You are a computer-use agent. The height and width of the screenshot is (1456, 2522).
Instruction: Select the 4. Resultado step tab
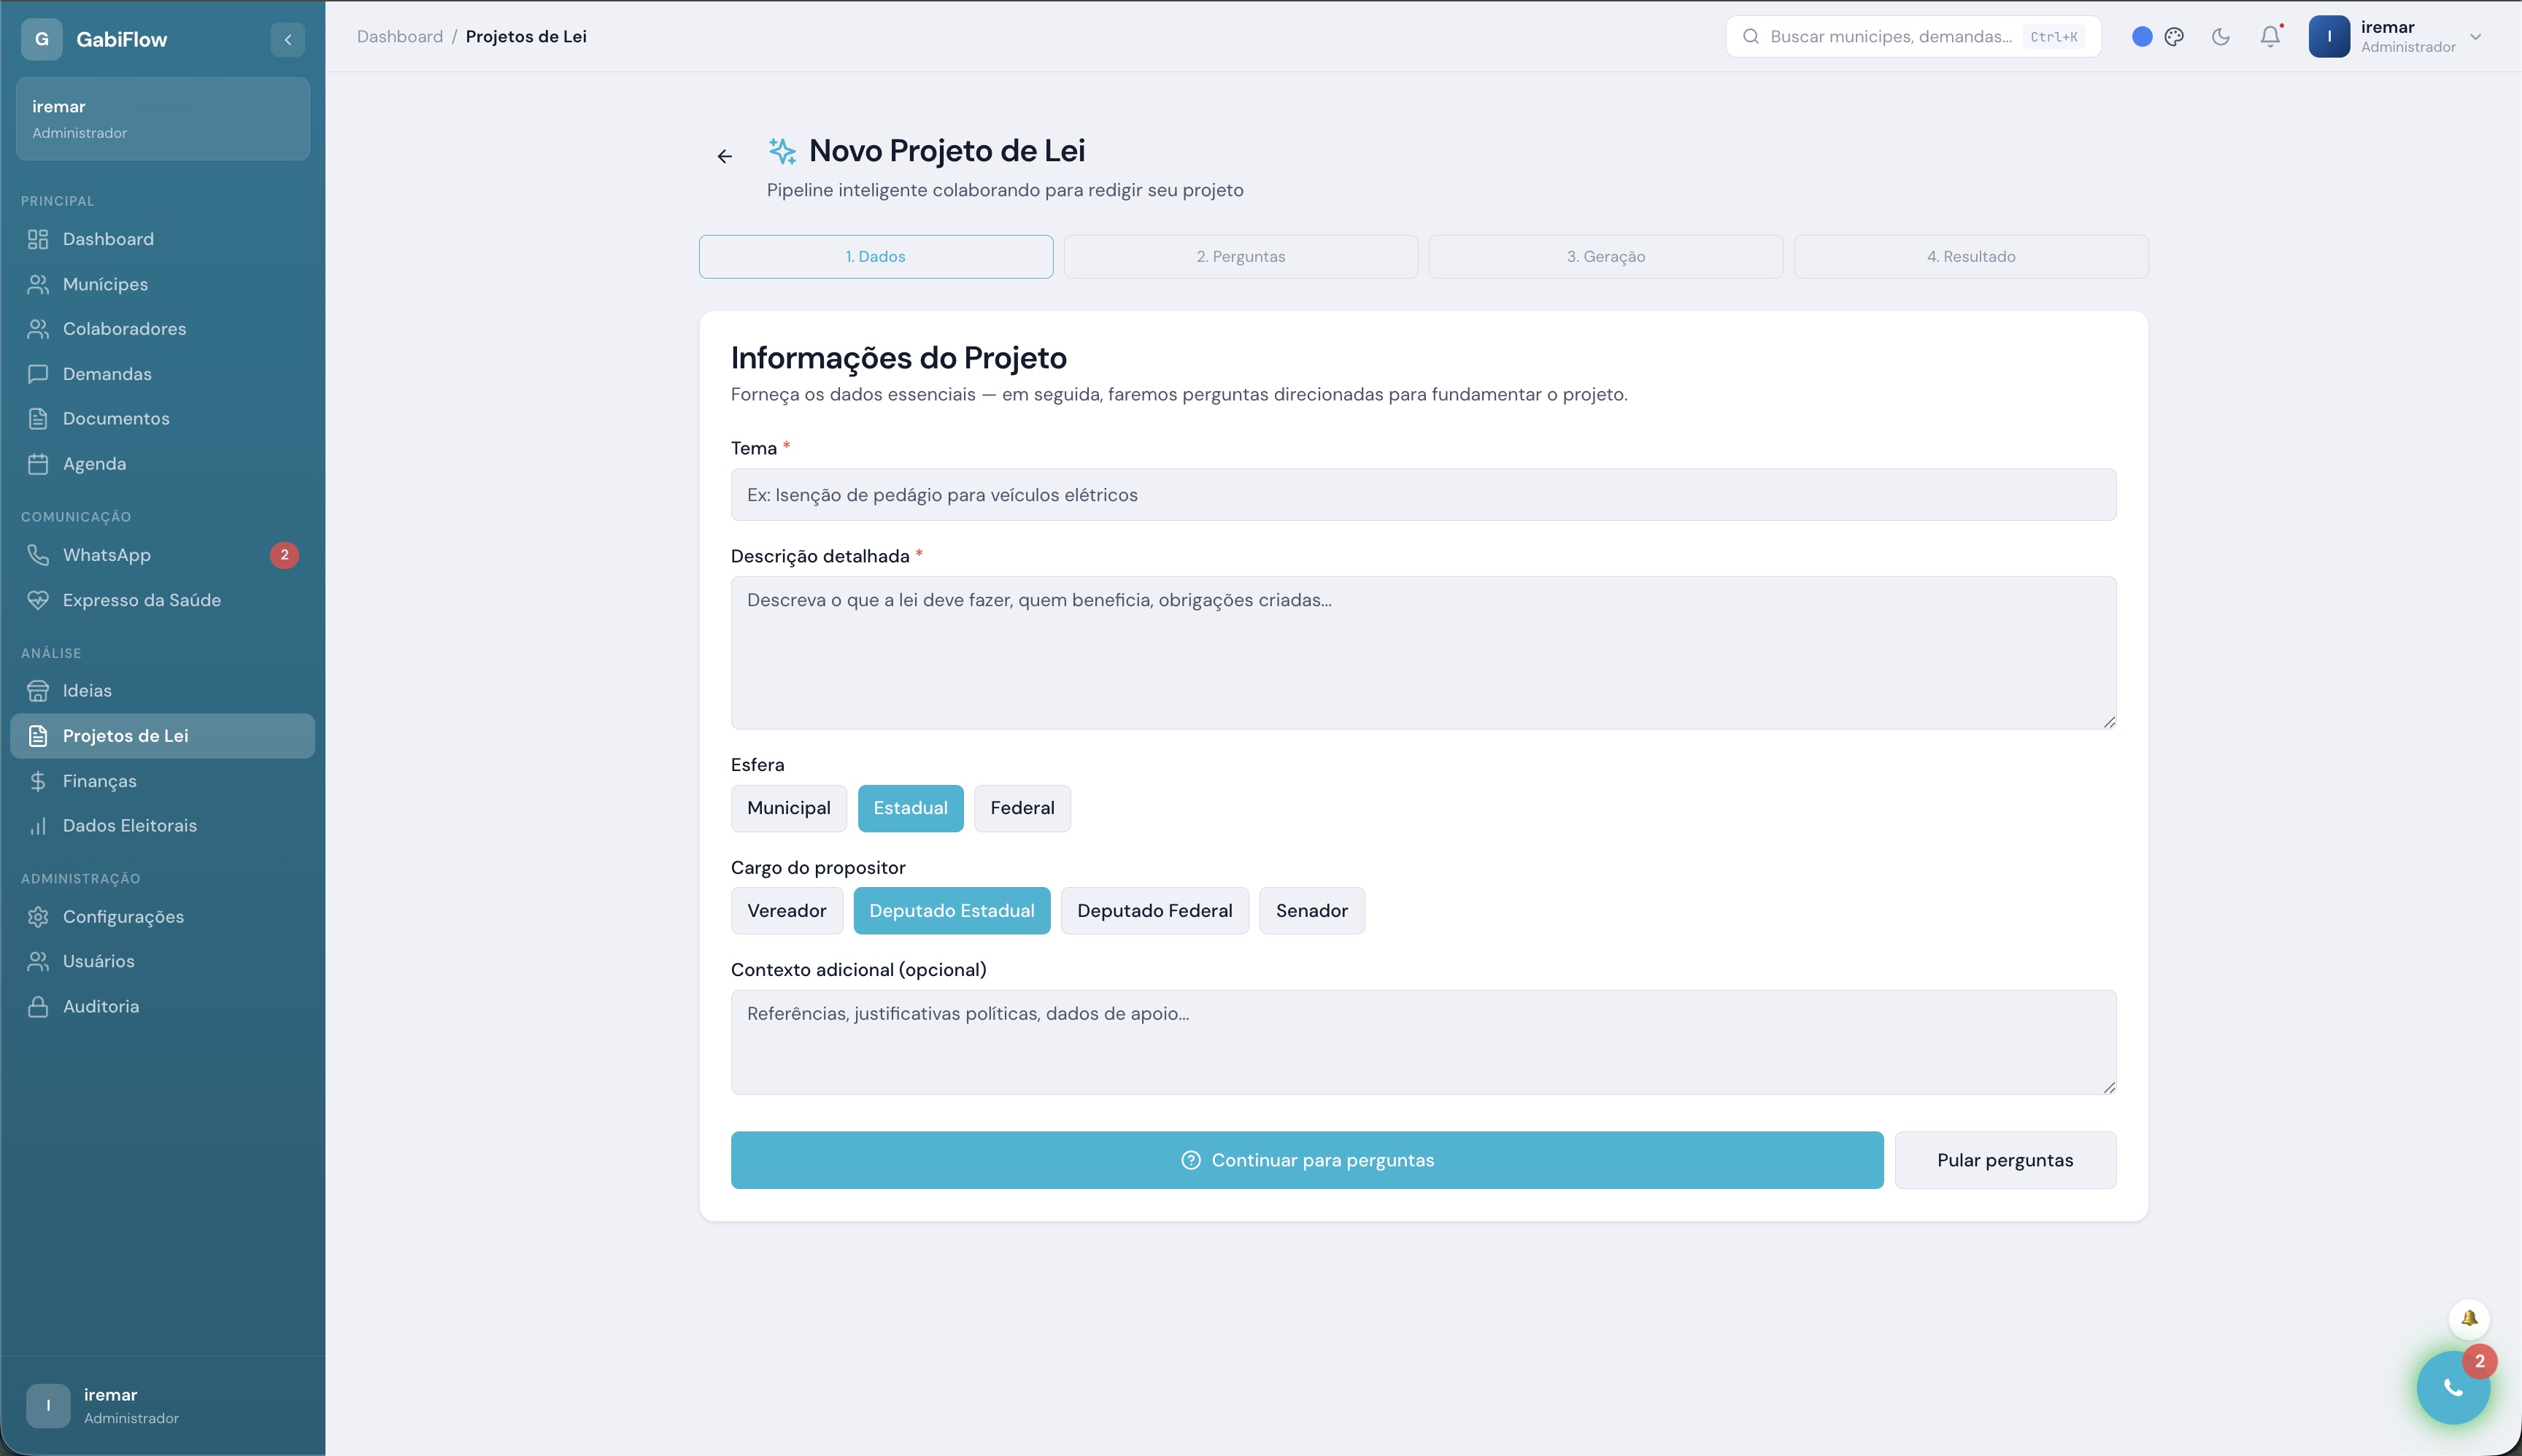tap(1971, 257)
